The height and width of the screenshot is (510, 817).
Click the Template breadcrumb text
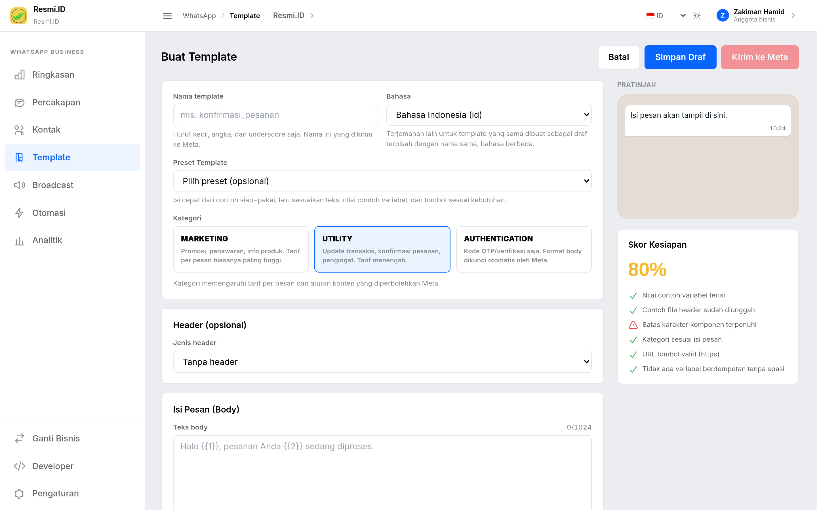point(245,16)
